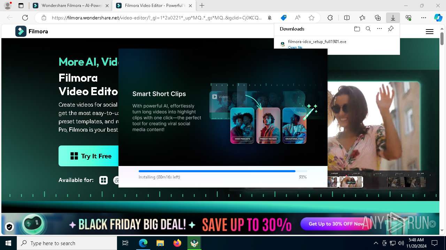The width and height of the screenshot is (446, 250).
Task: Select the Filmora Video Editor tab
Action: [153, 6]
